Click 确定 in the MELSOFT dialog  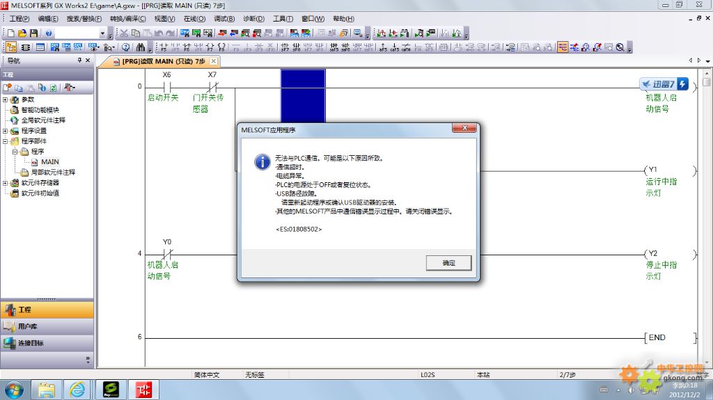[449, 263]
